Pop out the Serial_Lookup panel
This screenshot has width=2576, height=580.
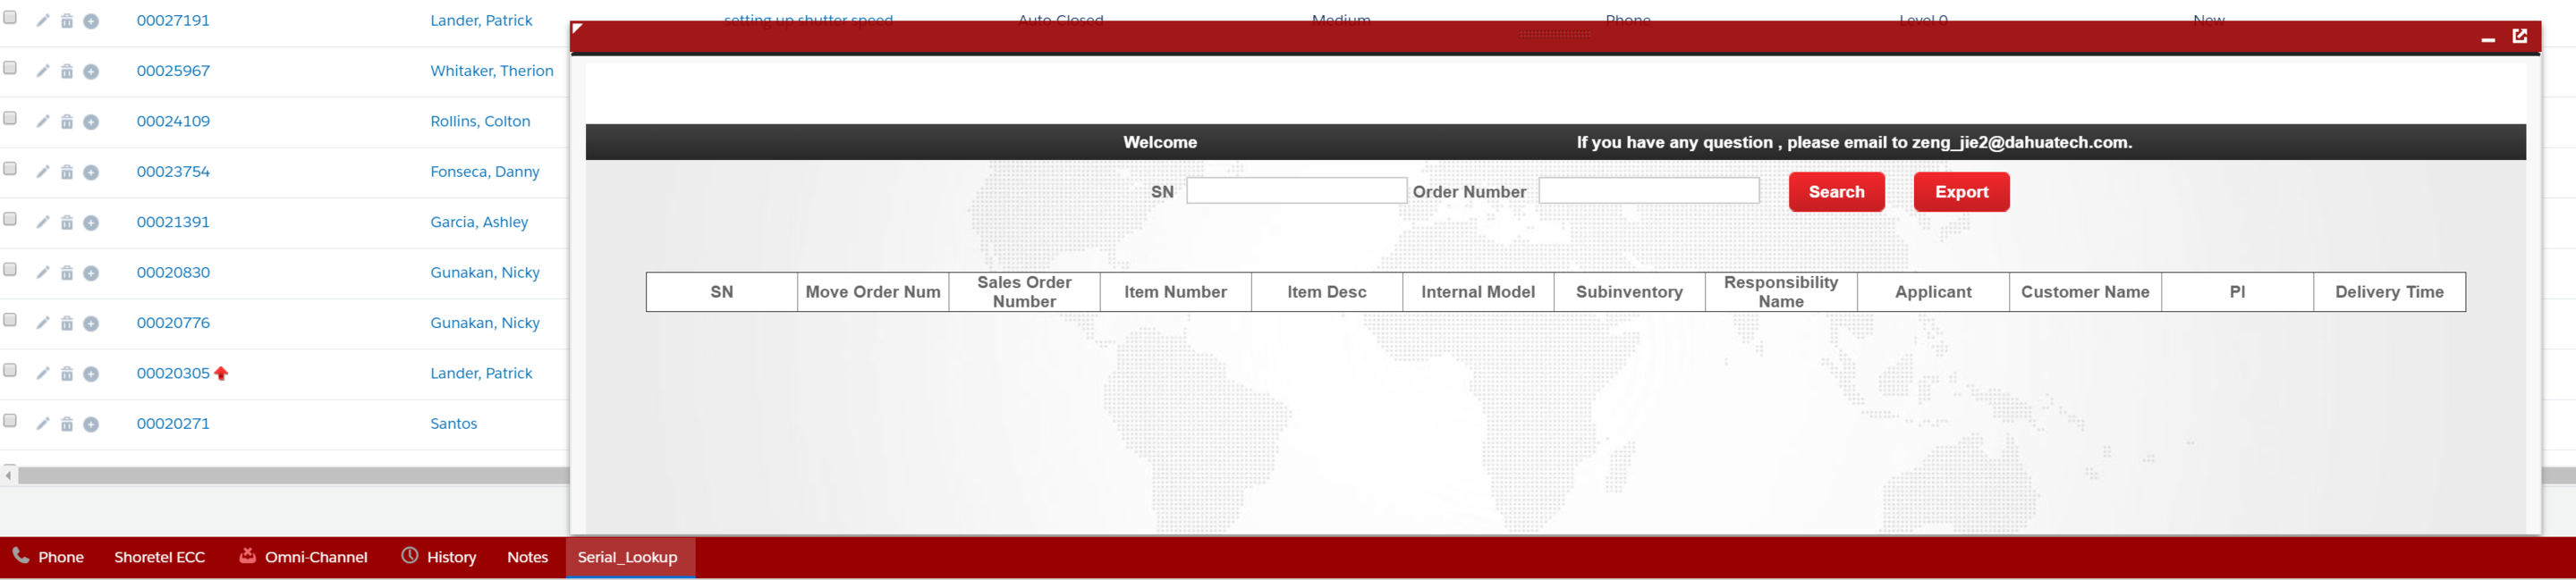(2520, 37)
